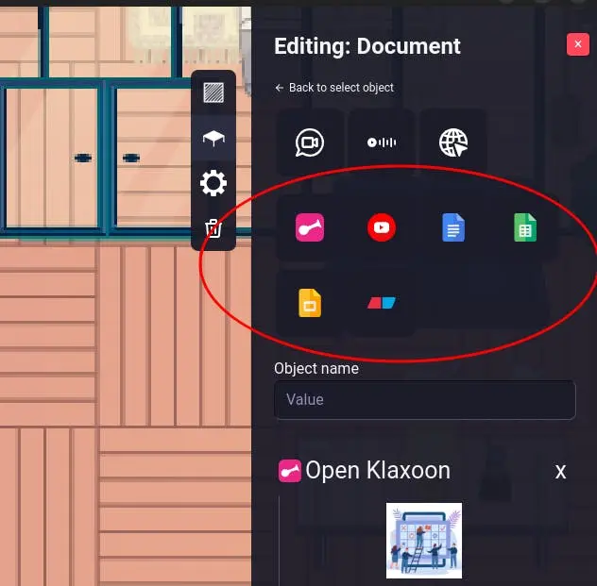Add the Jitsi video meeting property
This screenshot has width=597, height=586.
pos(310,142)
